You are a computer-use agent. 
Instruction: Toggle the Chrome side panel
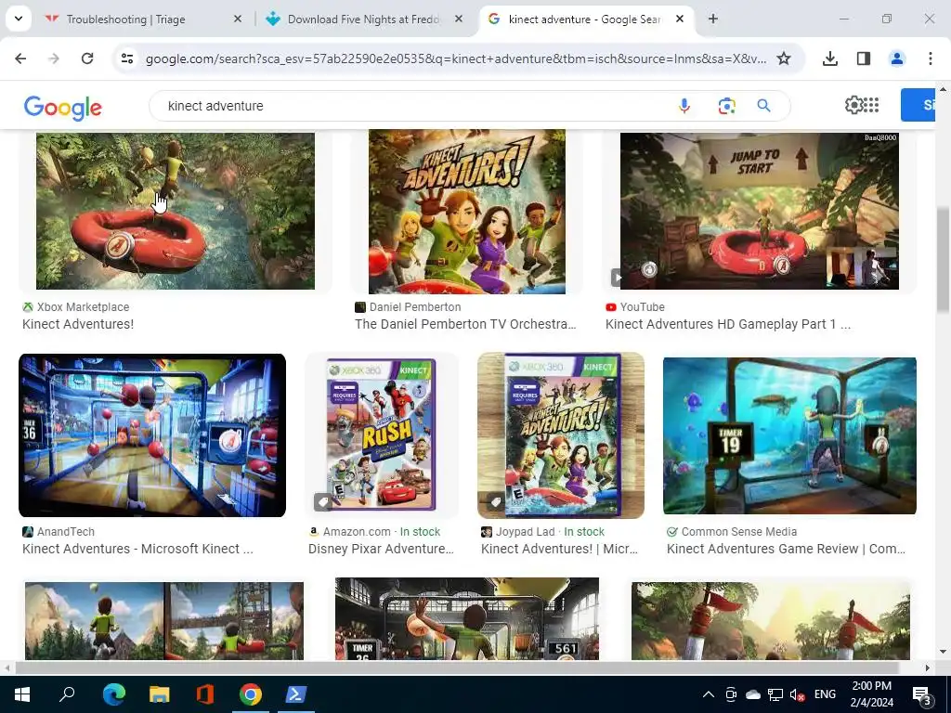click(864, 58)
